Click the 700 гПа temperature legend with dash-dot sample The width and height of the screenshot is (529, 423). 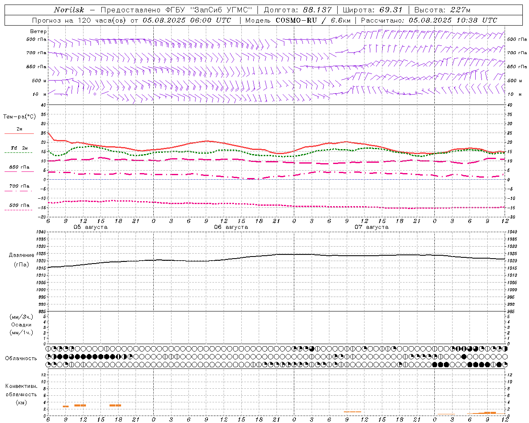pyautogui.click(x=19, y=188)
